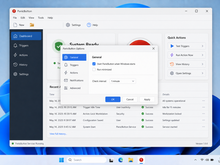The width and height of the screenshot is (220, 165).
Task: Open the Tools menu
Action: (41, 18)
